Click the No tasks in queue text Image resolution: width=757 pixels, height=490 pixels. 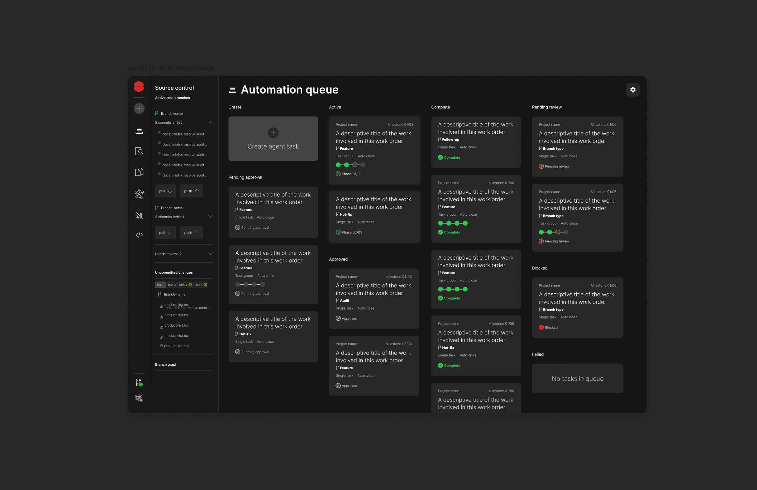click(x=577, y=378)
